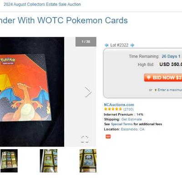Open the Get Estimate shipping link
This screenshot has height=182, width=182.
[131, 119]
